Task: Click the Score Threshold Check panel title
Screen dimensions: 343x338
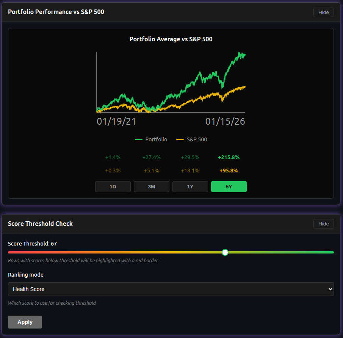Action: click(40, 224)
